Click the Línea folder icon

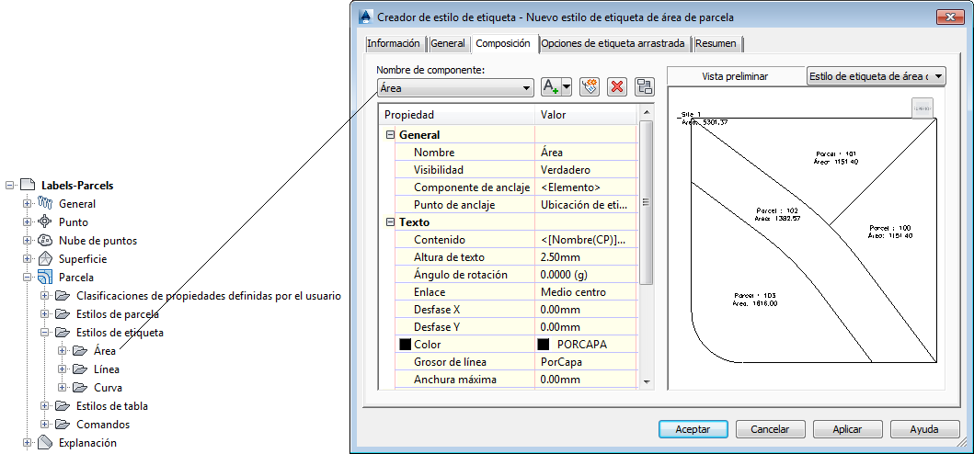coord(79,369)
